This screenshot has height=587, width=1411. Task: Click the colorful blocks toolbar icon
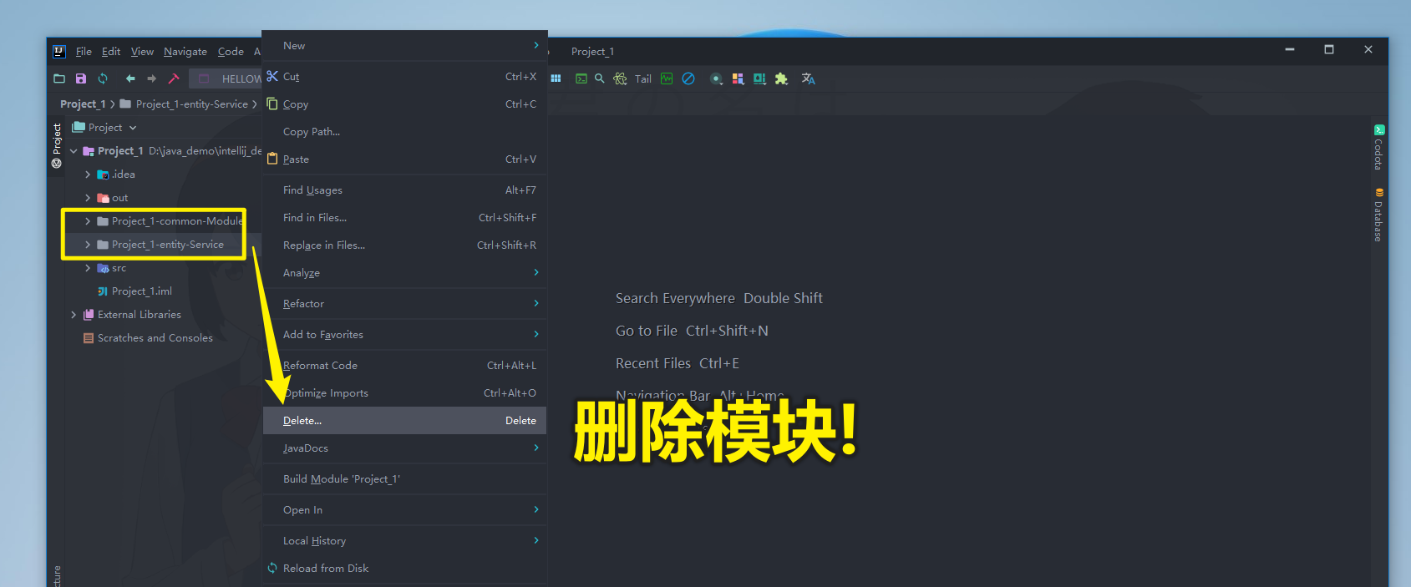738,78
